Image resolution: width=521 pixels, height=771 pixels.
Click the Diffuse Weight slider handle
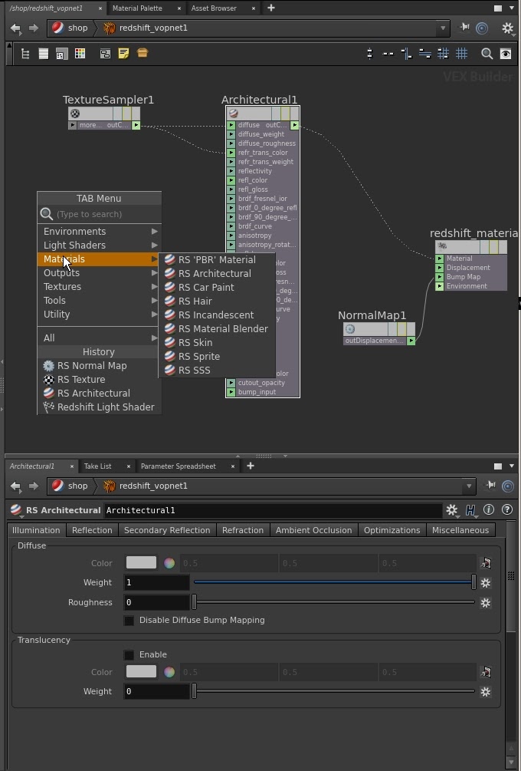pyautogui.click(x=473, y=582)
